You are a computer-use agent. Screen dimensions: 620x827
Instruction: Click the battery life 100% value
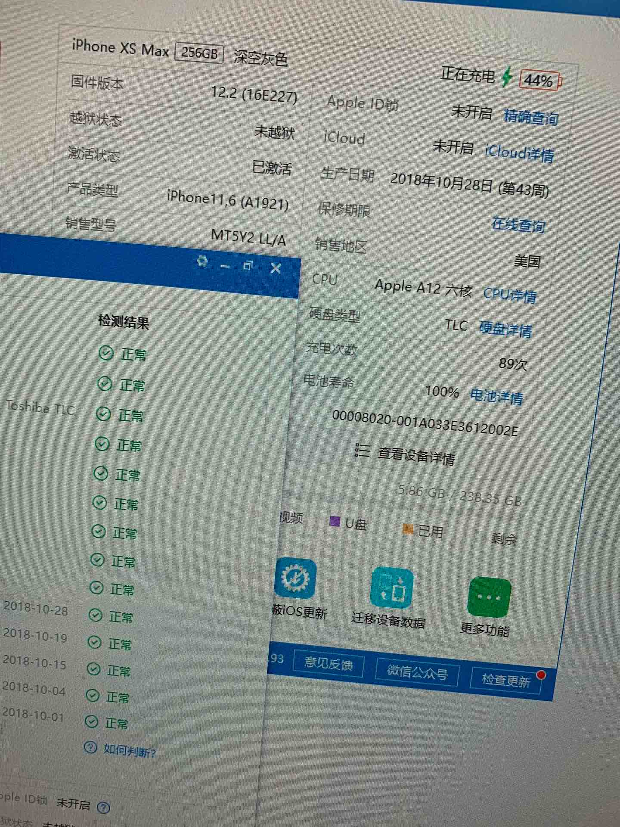pyautogui.click(x=442, y=391)
